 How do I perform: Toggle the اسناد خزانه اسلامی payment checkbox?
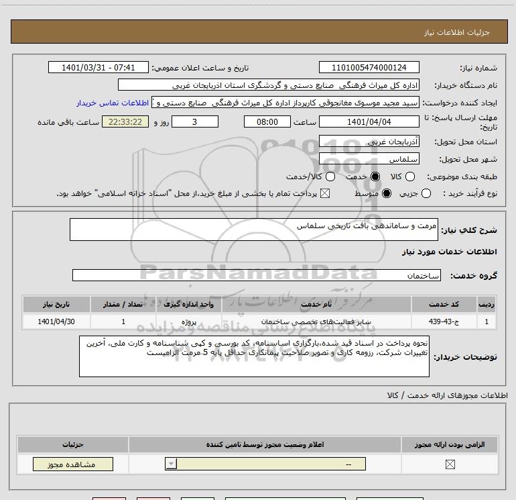pyautogui.click(x=325, y=193)
